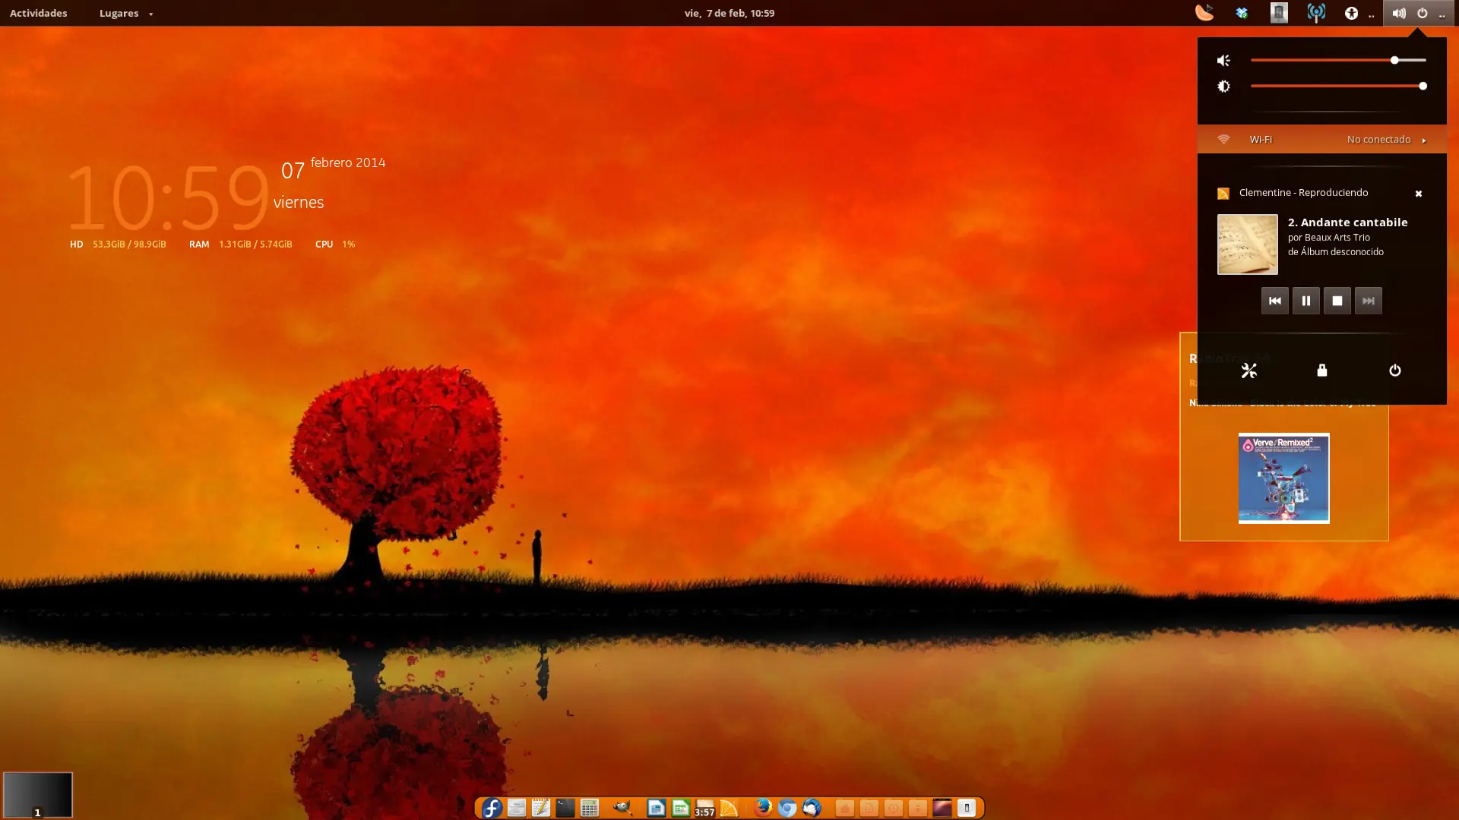Click the white device icon at dock end

click(x=967, y=808)
